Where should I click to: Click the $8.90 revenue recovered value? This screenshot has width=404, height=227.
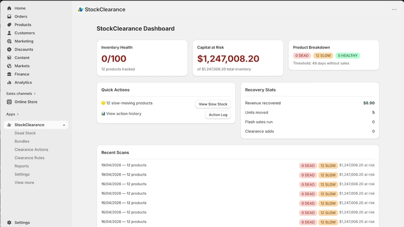[369, 103]
